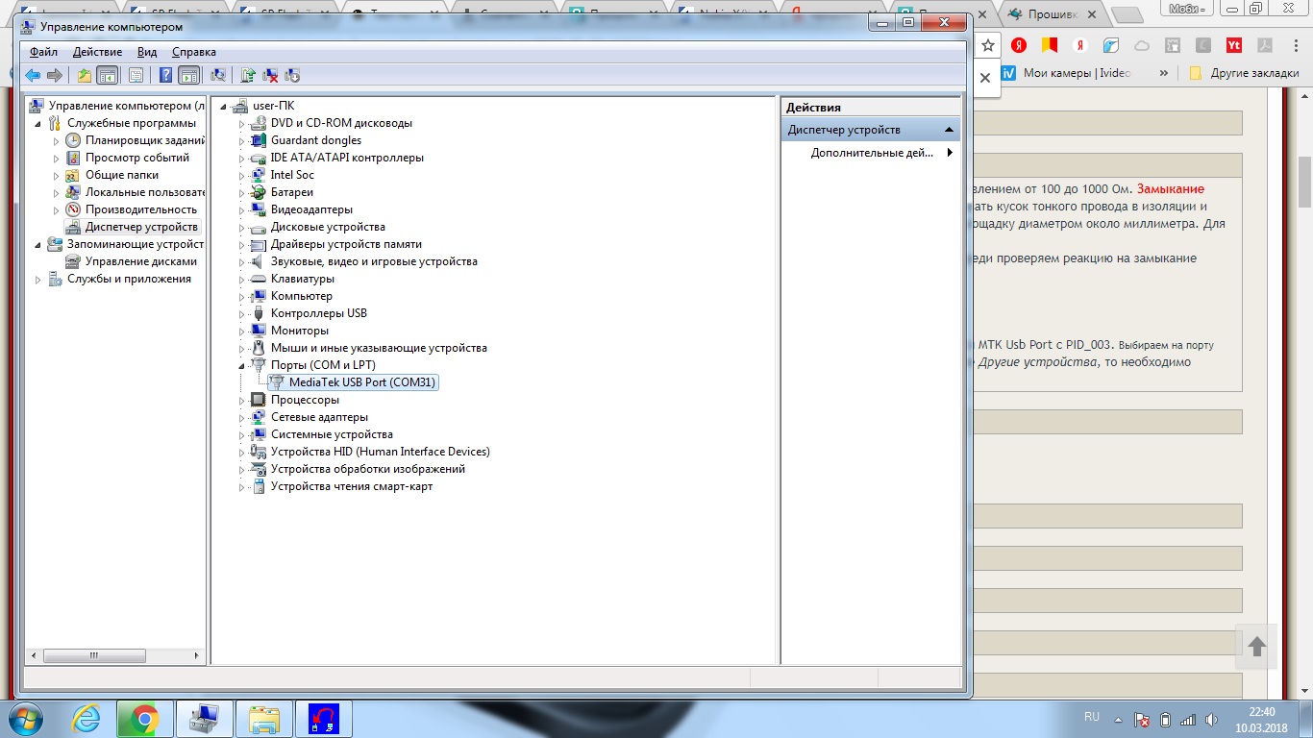This screenshot has height=738, width=1313.
Task: Scan for hardware changes toolbar icon
Action: pos(218,75)
